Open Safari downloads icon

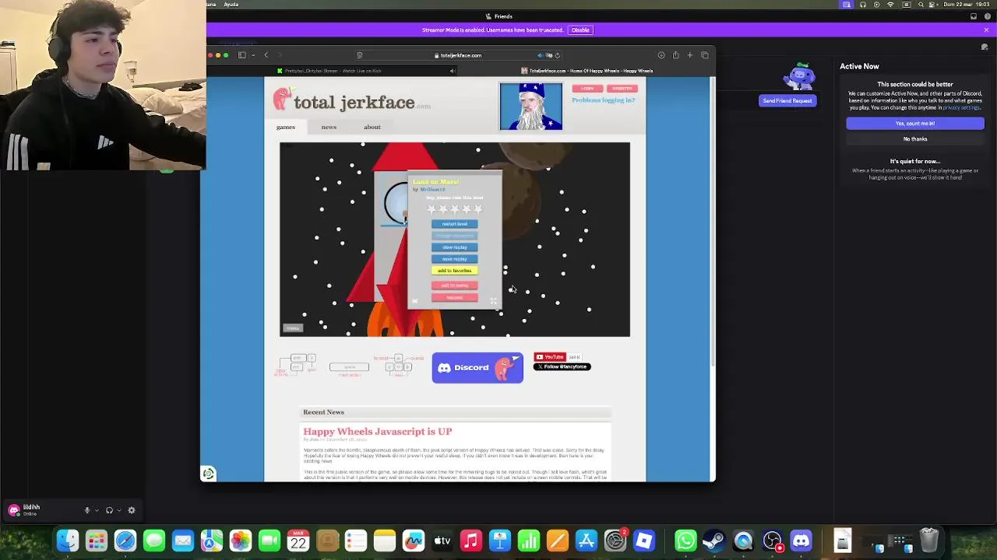[x=661, y=55]
